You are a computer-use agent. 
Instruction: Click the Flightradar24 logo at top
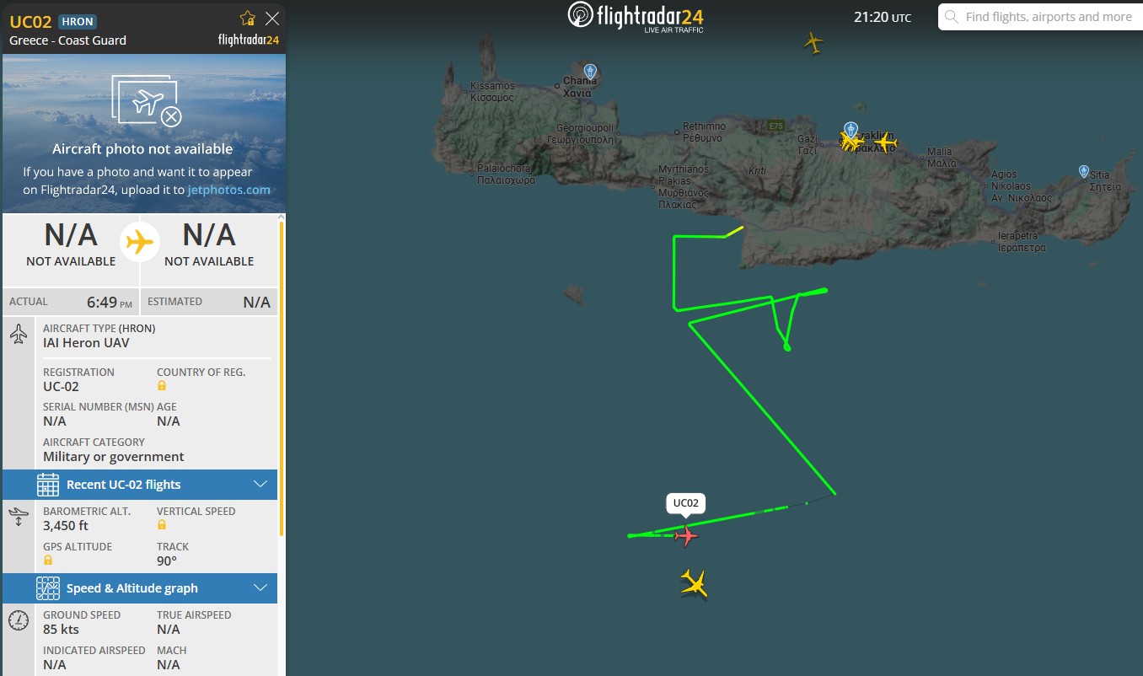pos(636,17)
